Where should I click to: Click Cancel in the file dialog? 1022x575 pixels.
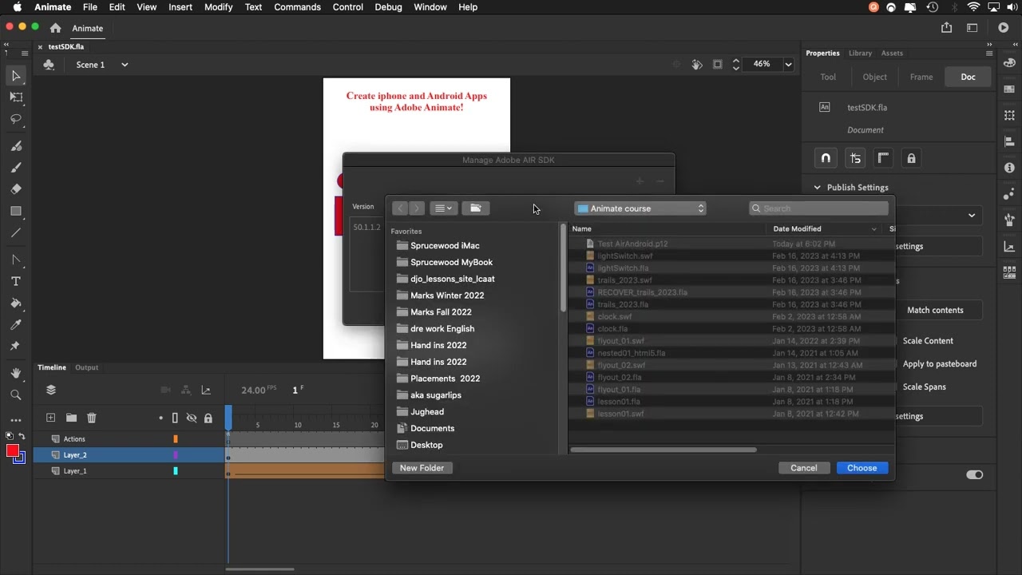click(x=804, y=468)
